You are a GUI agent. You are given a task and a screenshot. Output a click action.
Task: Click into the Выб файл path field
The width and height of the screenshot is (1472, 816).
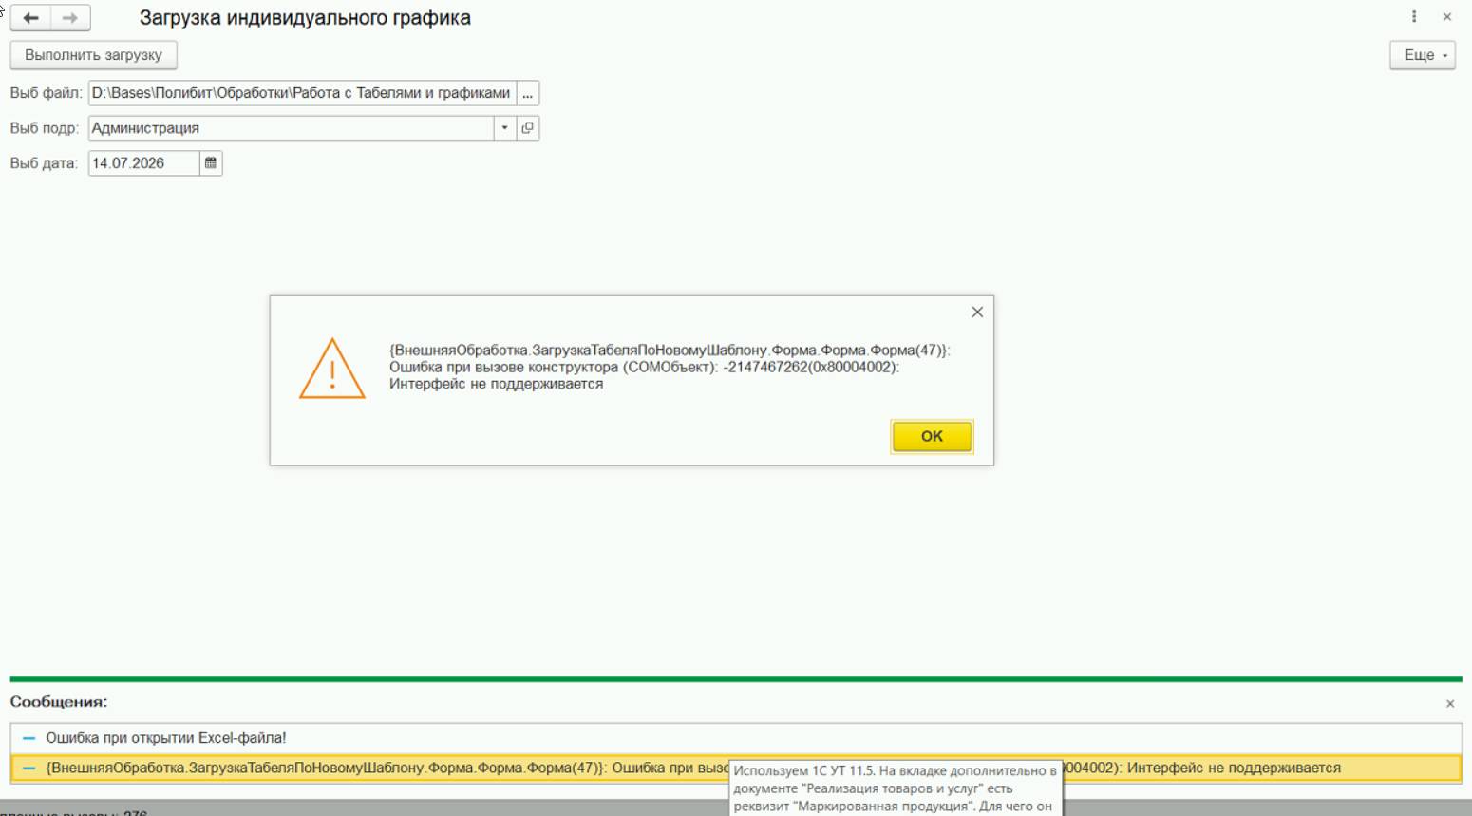point(302,93)
